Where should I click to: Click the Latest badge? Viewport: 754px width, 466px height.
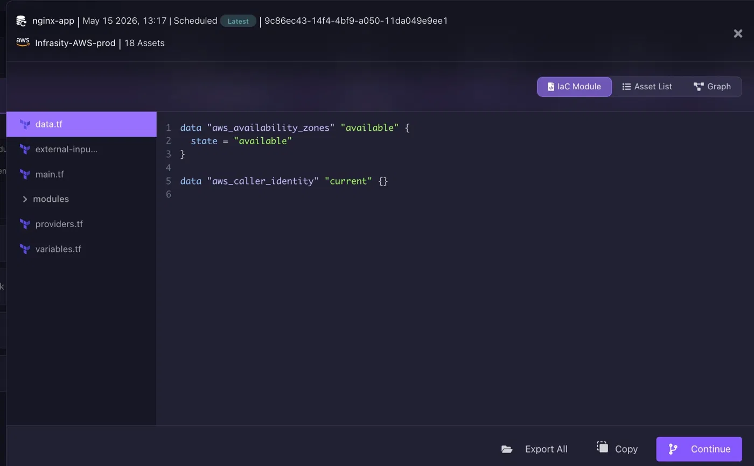click(238, 21)
